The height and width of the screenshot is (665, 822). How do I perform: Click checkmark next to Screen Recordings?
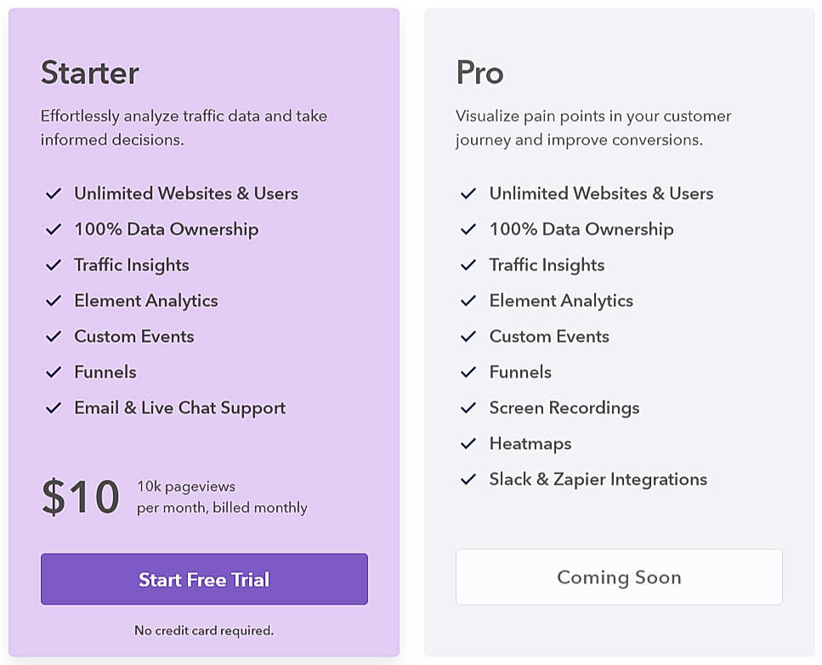tap(468, 408)
